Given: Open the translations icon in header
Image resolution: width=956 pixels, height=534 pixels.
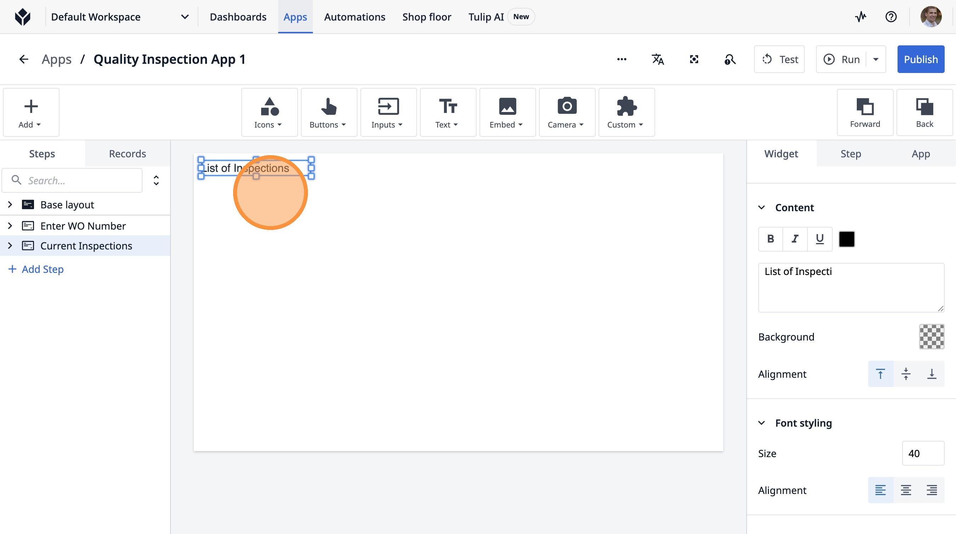Looking at the screenshot, I should pyautogui.click(x=658, y=60).
